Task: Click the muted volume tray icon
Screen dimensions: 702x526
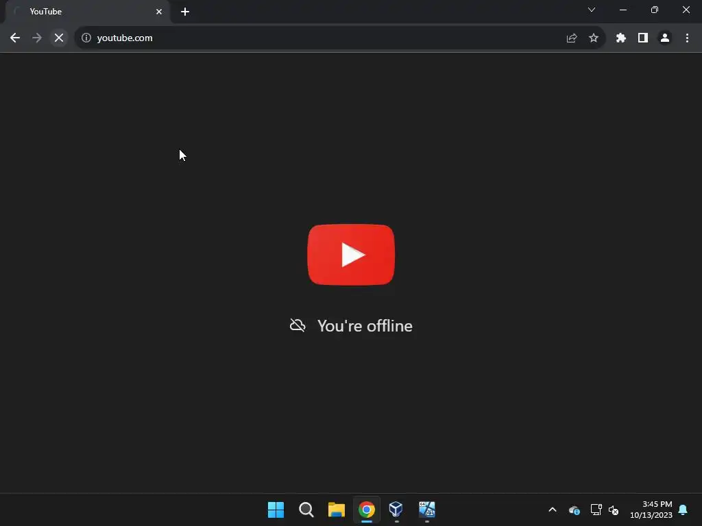Action: (x=614, y=510)
